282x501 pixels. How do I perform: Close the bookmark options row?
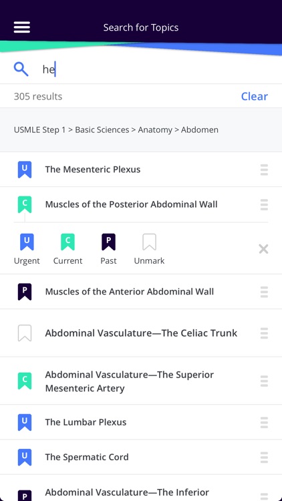(x=263, y=249)
